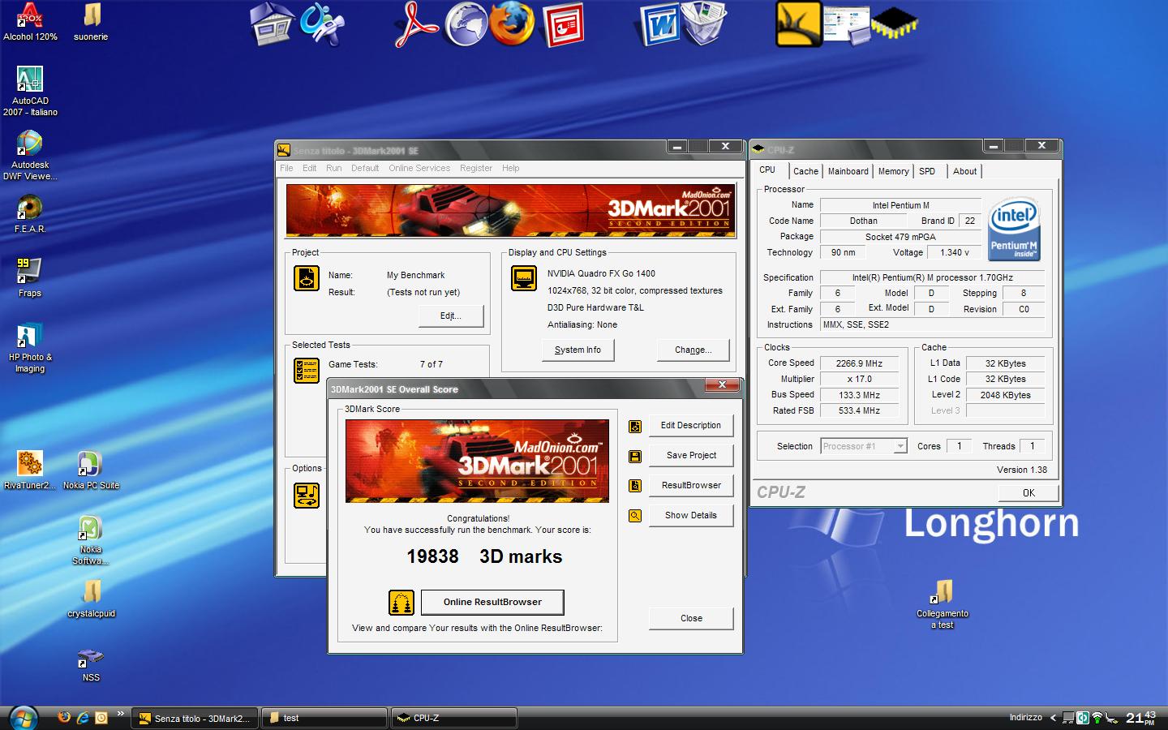Click Internet Explorer quick launch icon

click(x=83, y=717)
